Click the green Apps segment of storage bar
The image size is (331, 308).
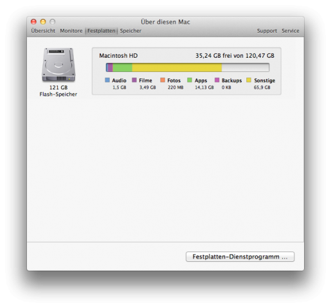123,67
